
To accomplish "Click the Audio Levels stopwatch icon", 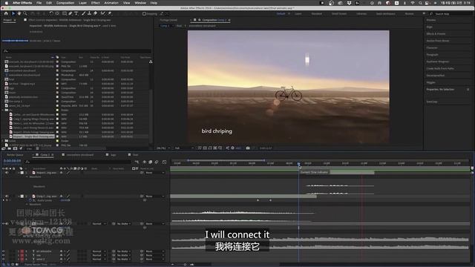I will pos(30,200).
